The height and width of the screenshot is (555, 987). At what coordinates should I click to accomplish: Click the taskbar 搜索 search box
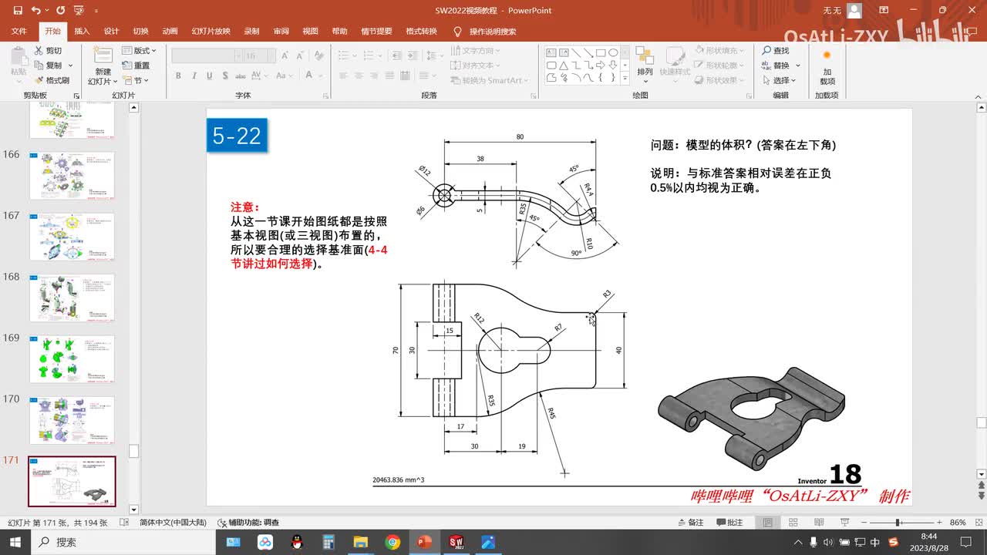tap(123, 542)
